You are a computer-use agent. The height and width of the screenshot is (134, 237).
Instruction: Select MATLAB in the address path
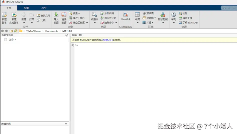tap(67, 31)
